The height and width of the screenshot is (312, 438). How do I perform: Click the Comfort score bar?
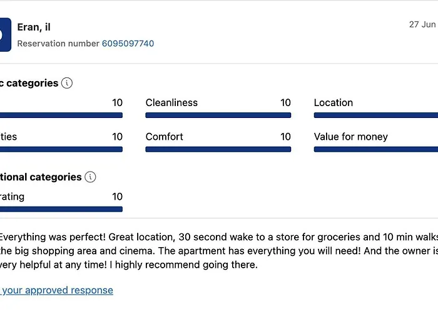click(218, 150)
